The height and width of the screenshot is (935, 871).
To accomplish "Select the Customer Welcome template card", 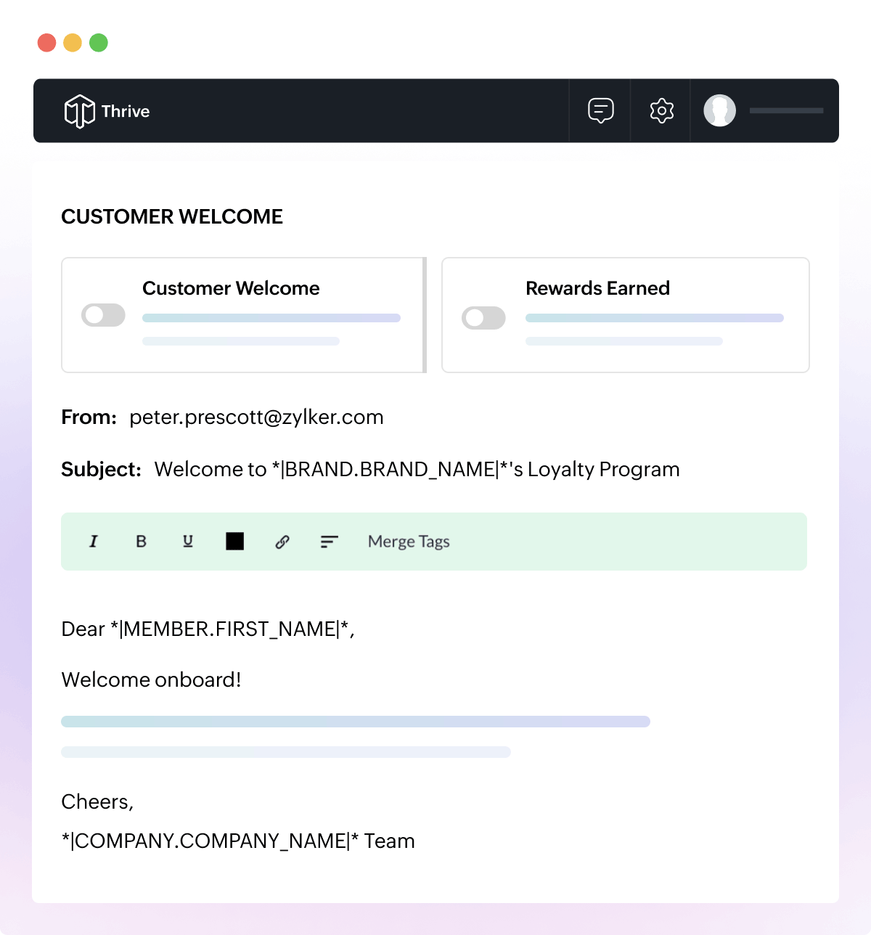I will 242,314.
